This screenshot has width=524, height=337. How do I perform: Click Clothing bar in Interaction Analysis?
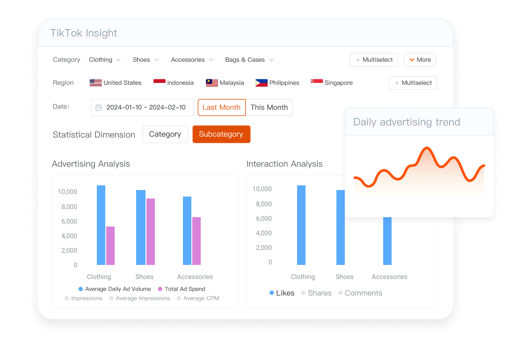click(x=301, y=225)
